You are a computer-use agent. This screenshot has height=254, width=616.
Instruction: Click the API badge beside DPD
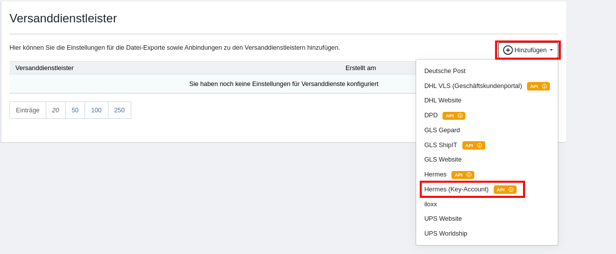pyautogui.click(x=454, y=116)
